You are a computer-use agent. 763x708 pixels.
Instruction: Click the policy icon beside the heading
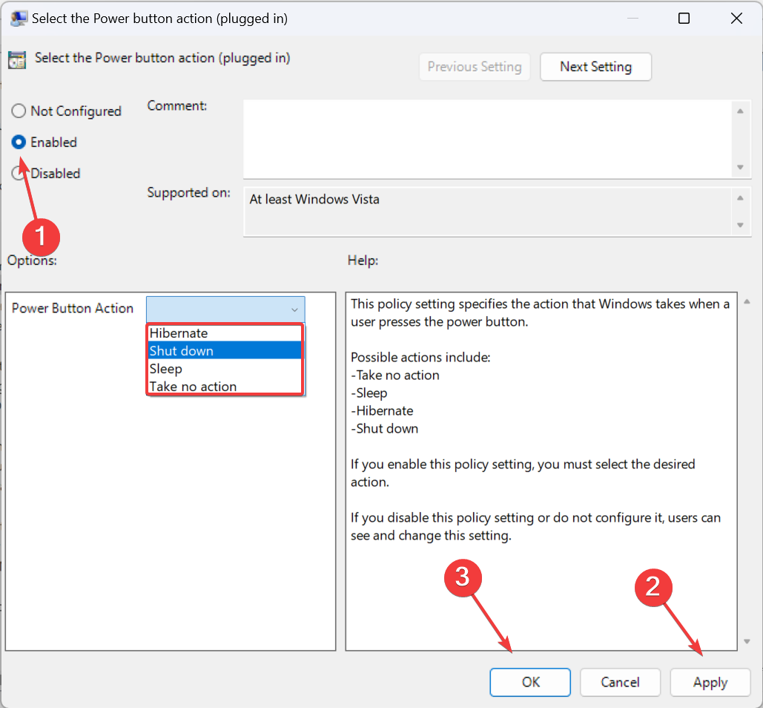coord(17,59)
